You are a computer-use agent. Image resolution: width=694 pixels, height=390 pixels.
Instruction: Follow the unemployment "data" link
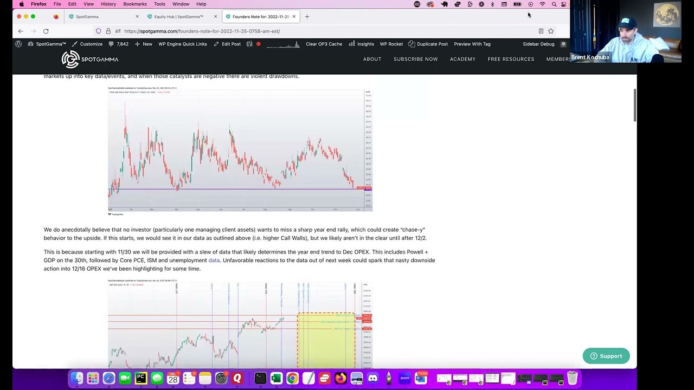(x=214, y=261)
